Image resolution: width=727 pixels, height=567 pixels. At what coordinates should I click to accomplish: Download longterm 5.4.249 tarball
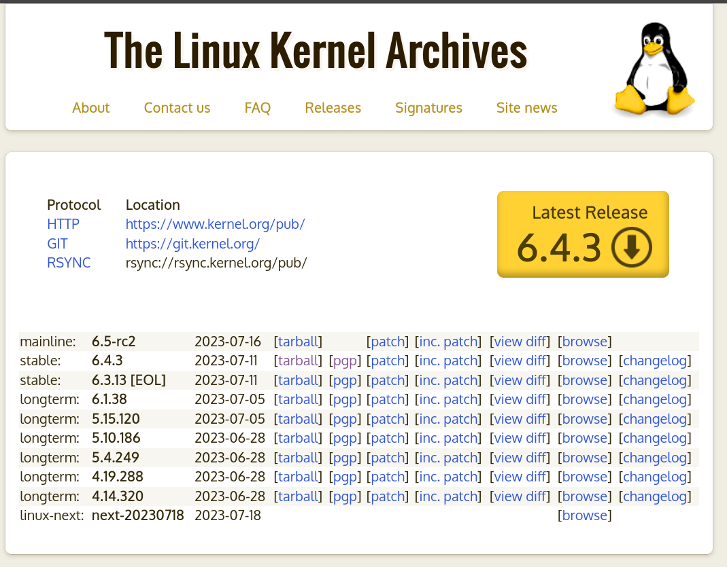(298, 458)
